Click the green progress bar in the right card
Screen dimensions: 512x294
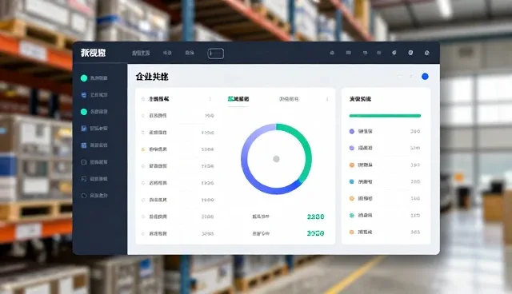(x=385, y=116)
